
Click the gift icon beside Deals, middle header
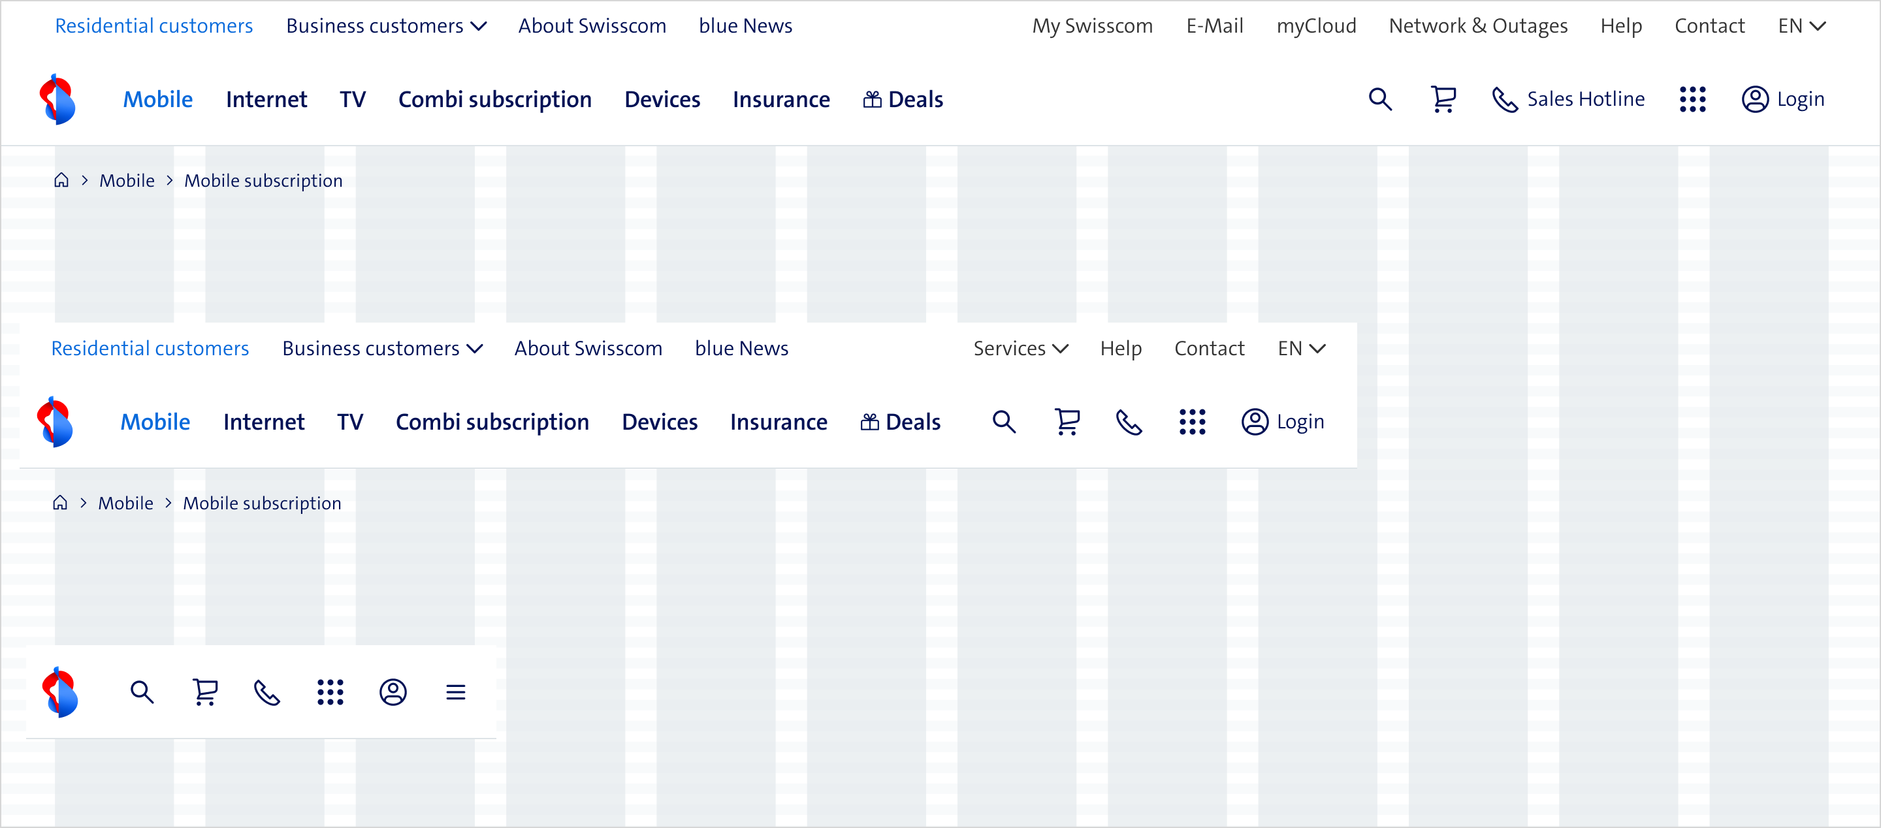(x=870, y=422)
